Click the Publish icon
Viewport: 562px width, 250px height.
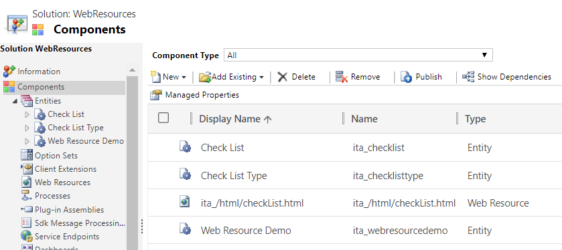coord(406,77)
